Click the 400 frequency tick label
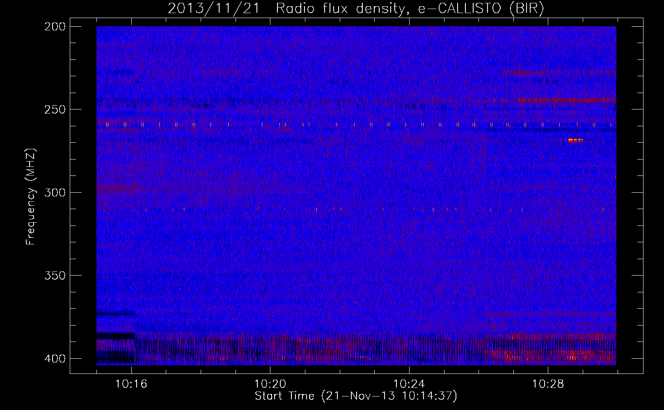The image size is (664, 410). click(55, 358)
